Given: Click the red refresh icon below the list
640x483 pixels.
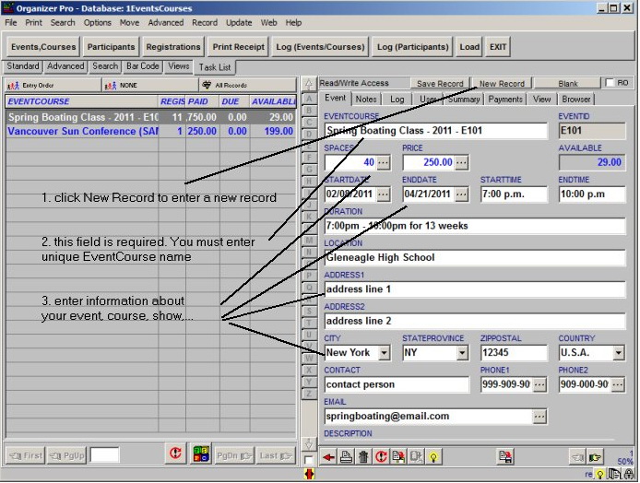Looking at the screenshot, I should point(174,454).
